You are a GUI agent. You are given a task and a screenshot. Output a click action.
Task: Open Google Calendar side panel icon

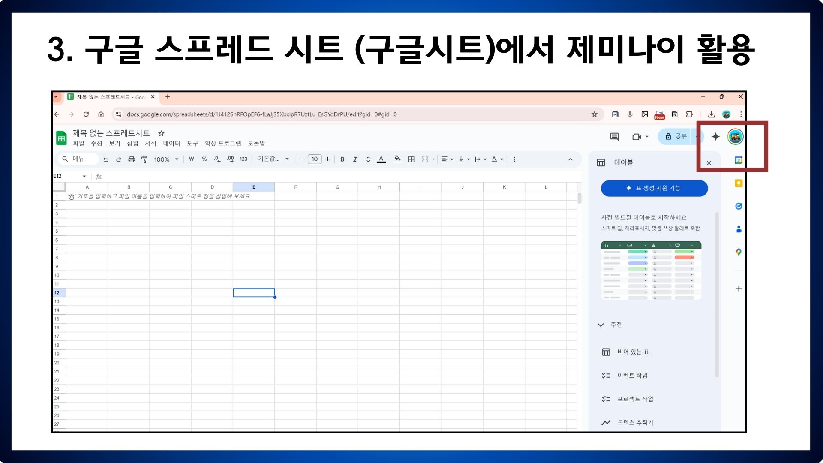(x=738, y=160)
